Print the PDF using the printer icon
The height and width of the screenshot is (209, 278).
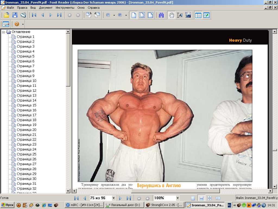(23, 15)
